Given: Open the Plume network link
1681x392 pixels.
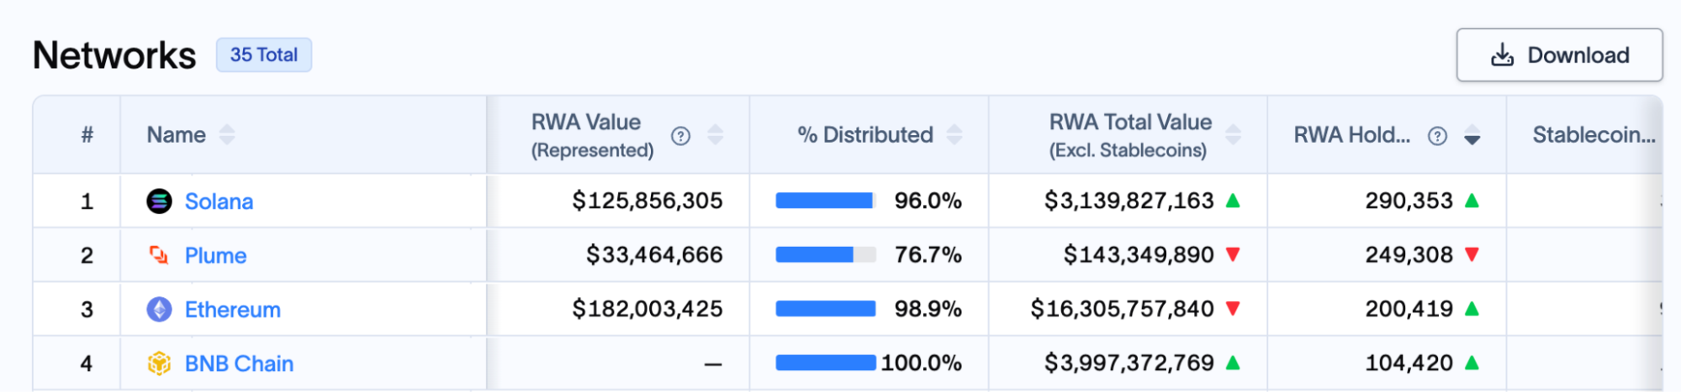Looking at the screenshot, I should point(216,256).
